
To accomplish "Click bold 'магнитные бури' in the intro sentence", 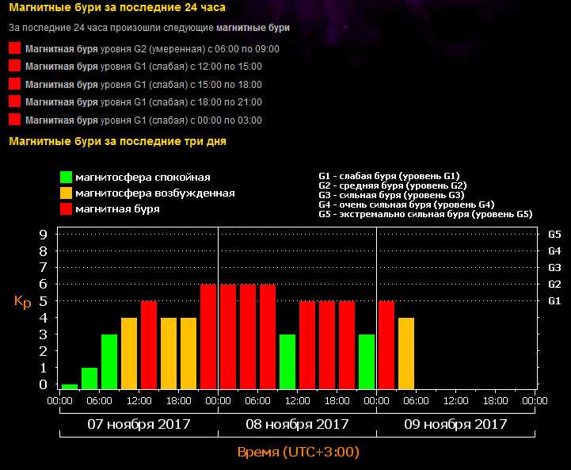I will [253, 28].
